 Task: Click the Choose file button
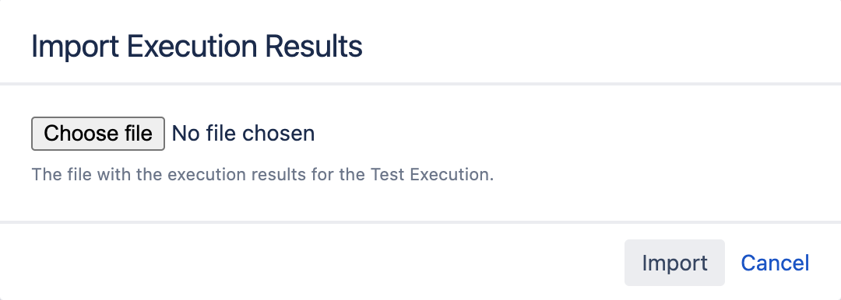click(x=98, y=134)
